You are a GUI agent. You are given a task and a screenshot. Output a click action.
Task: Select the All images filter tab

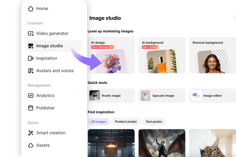click(x=99, y=122)
